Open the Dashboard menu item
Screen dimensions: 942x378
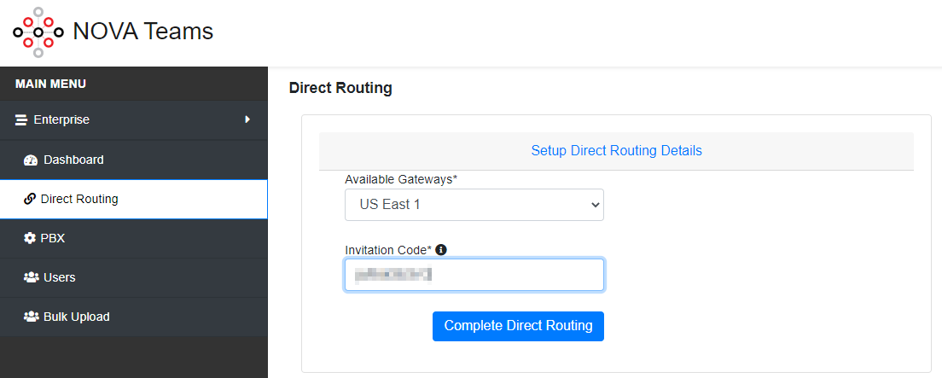[x=73, y=160]
